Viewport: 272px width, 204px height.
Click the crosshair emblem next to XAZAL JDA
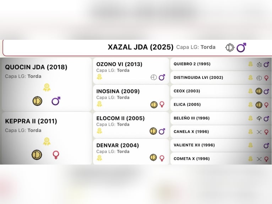[x=230, y=48]
